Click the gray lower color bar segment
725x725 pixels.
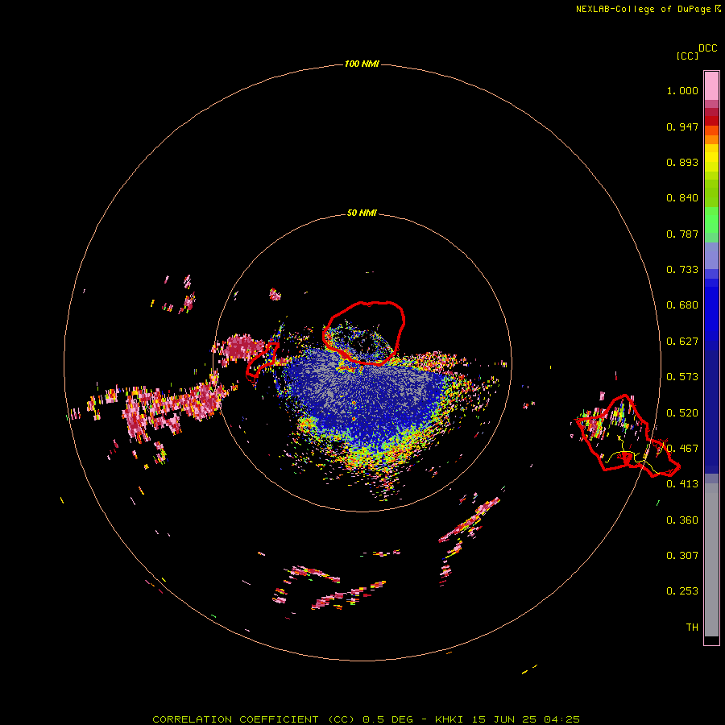[x=711, y=560]
